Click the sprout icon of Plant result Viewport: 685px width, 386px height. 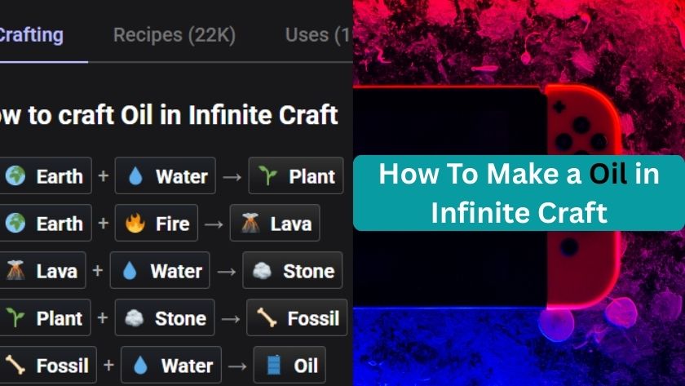tap(267, 175)
